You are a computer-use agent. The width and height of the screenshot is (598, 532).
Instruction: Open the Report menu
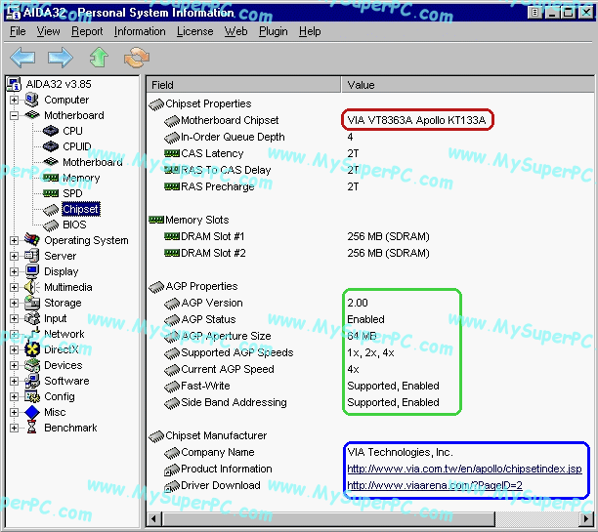pyautogui.click(x=87, y=31)
